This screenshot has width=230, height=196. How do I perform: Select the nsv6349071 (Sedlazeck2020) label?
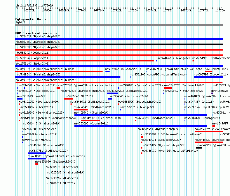161,140
